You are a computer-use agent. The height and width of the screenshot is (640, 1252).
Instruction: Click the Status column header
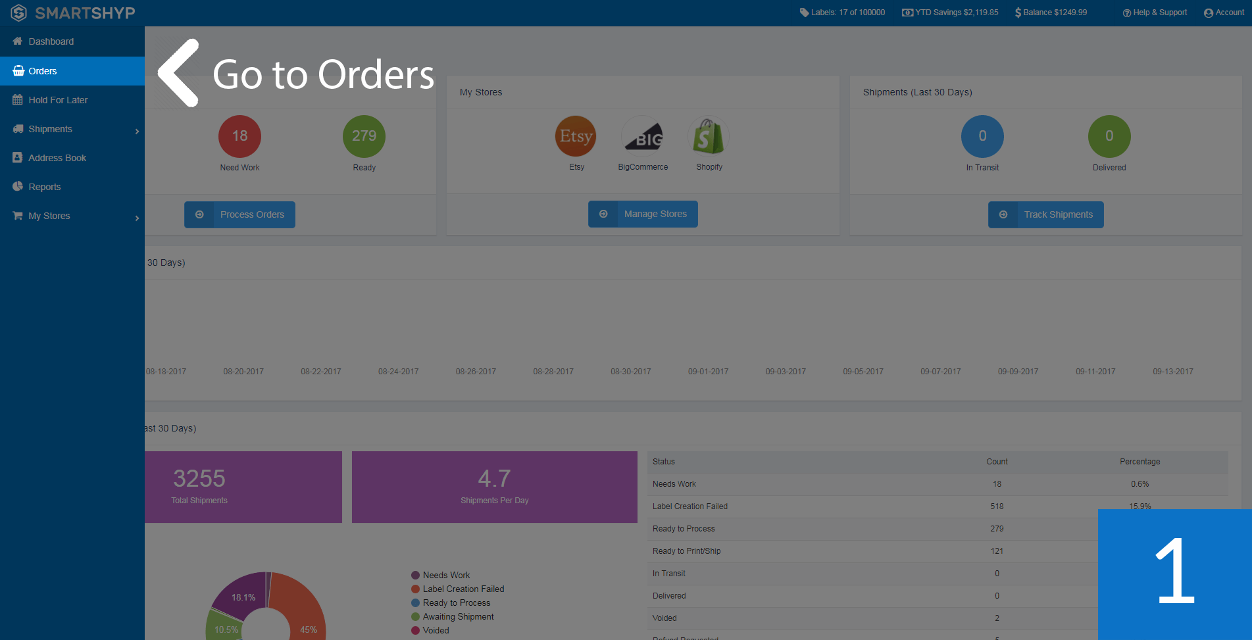pyautogui.click(x=664, y=462)
